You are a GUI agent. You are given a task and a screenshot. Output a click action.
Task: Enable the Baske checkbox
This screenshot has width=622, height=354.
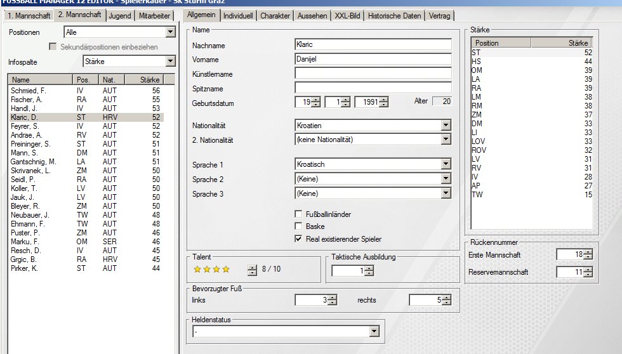[x=298, y=226]
